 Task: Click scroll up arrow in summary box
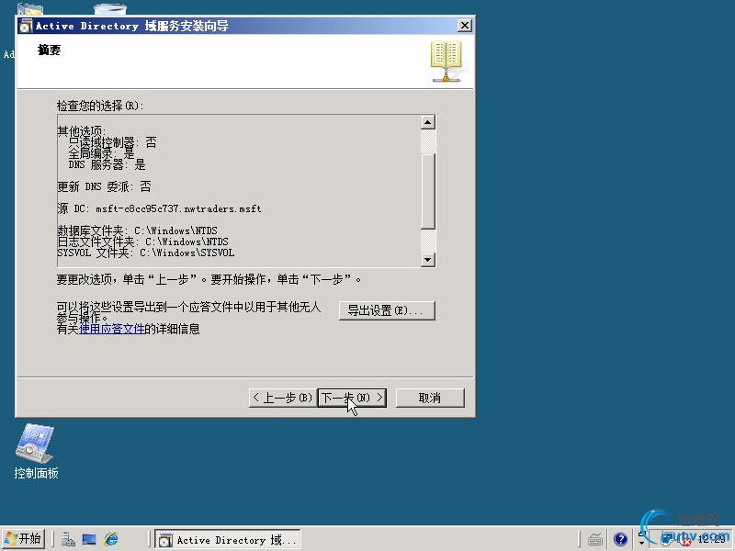tap(428, 122)
